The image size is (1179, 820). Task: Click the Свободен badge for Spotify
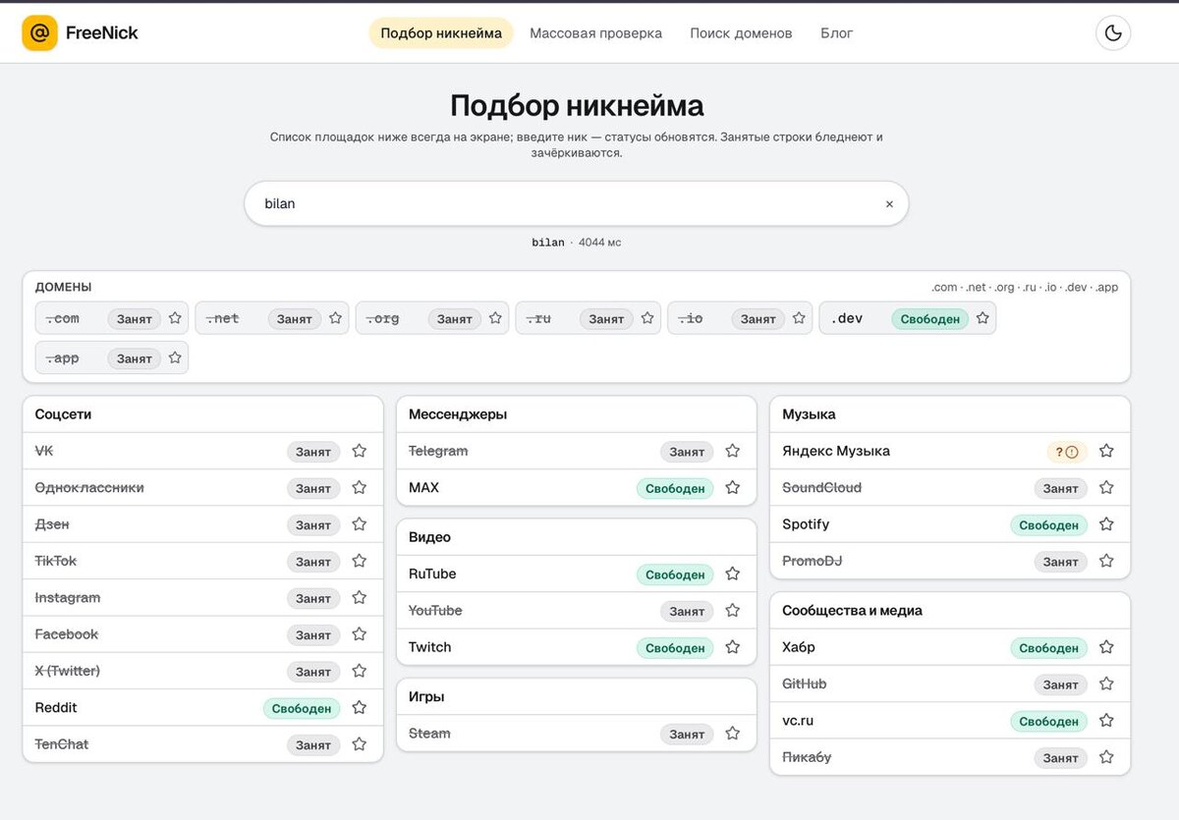point(1049,525)
